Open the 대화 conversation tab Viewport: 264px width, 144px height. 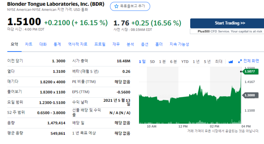point(43,44)
